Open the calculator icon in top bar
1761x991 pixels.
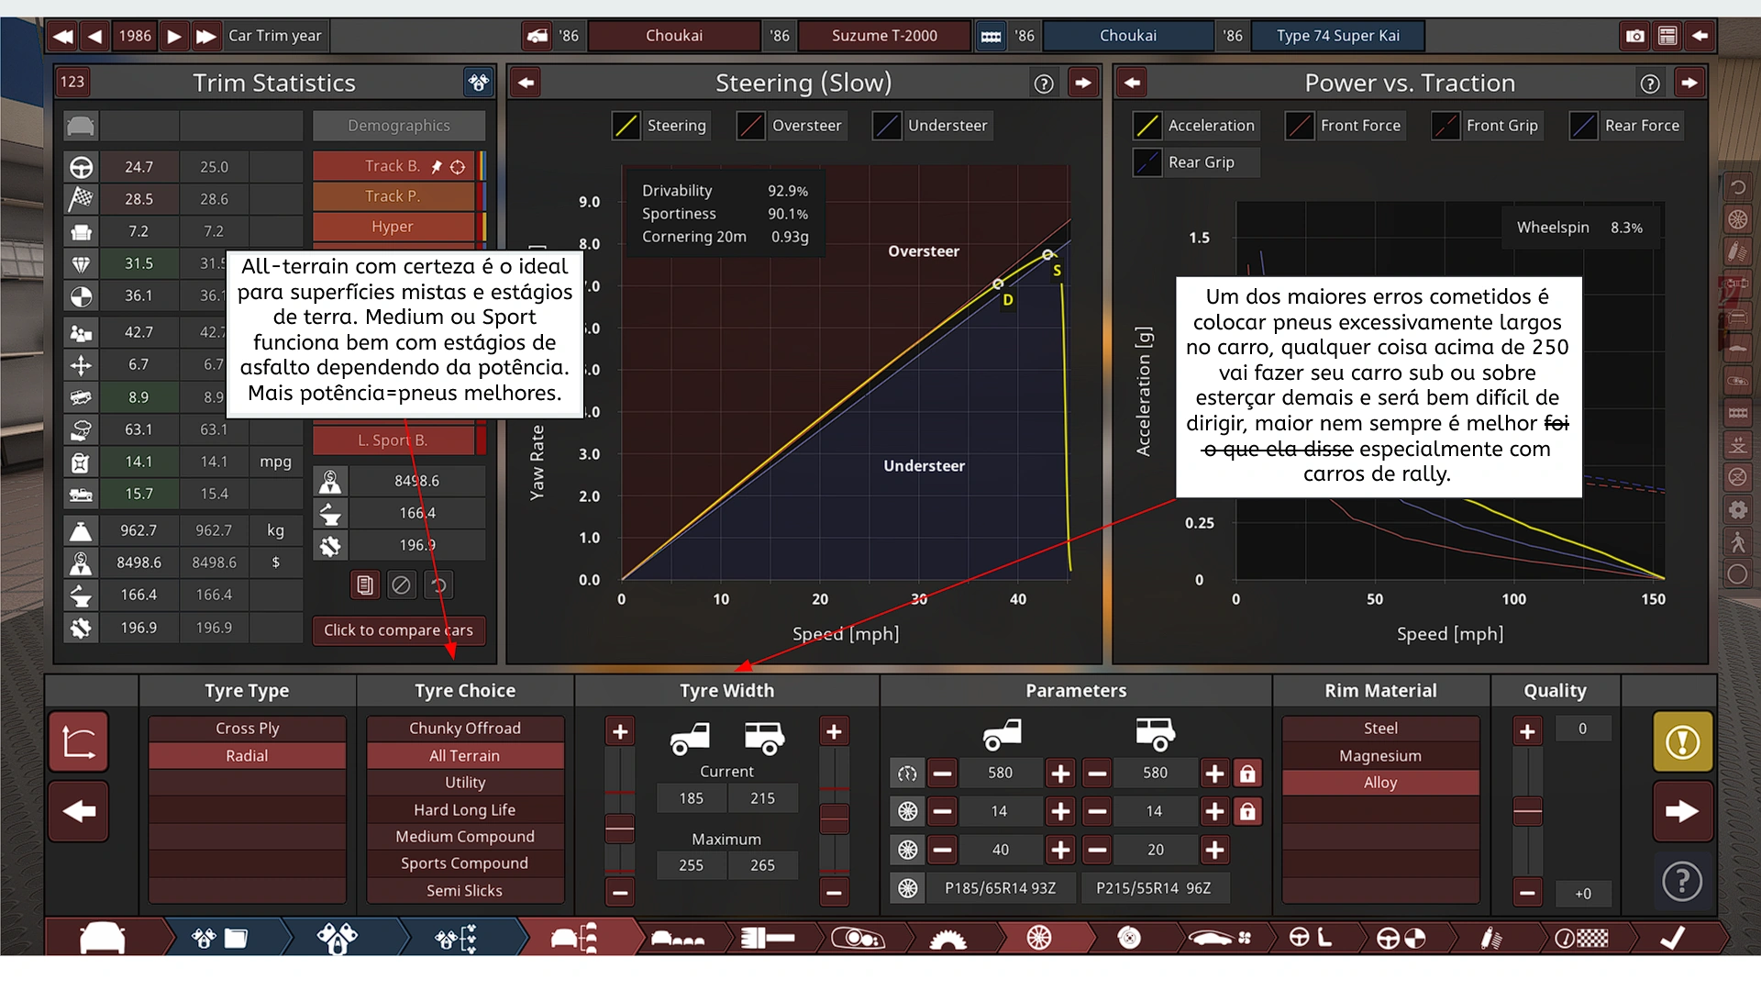point(1667,36)
